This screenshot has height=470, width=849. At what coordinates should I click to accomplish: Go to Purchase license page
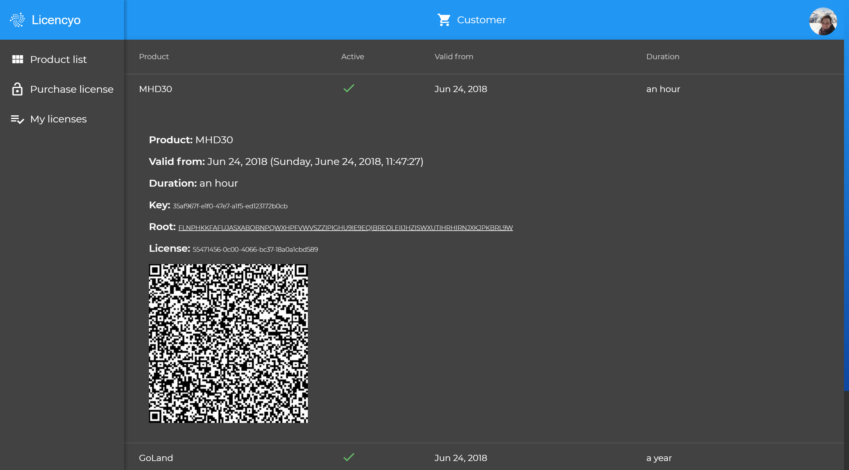tap(71, 89)
